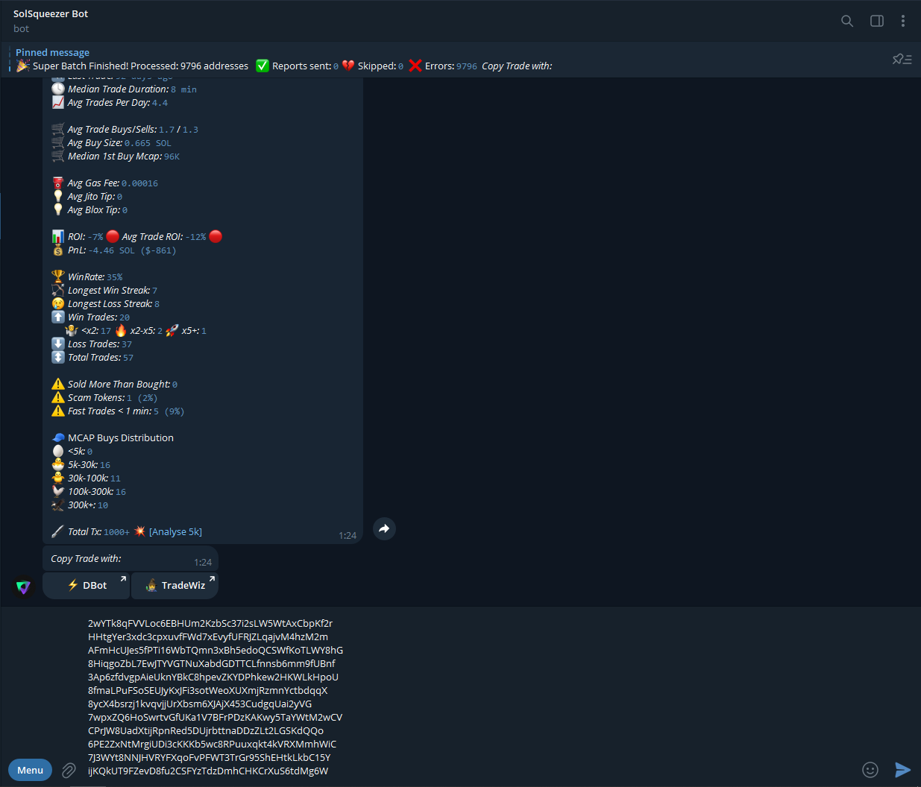Click the 'Avg Jito Tip' line
Viewport: 921px width, 787px height.
point(87,197)
